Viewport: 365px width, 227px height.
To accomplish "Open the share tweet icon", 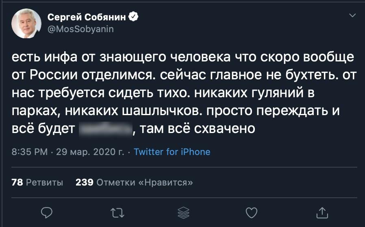I will 322,212.
